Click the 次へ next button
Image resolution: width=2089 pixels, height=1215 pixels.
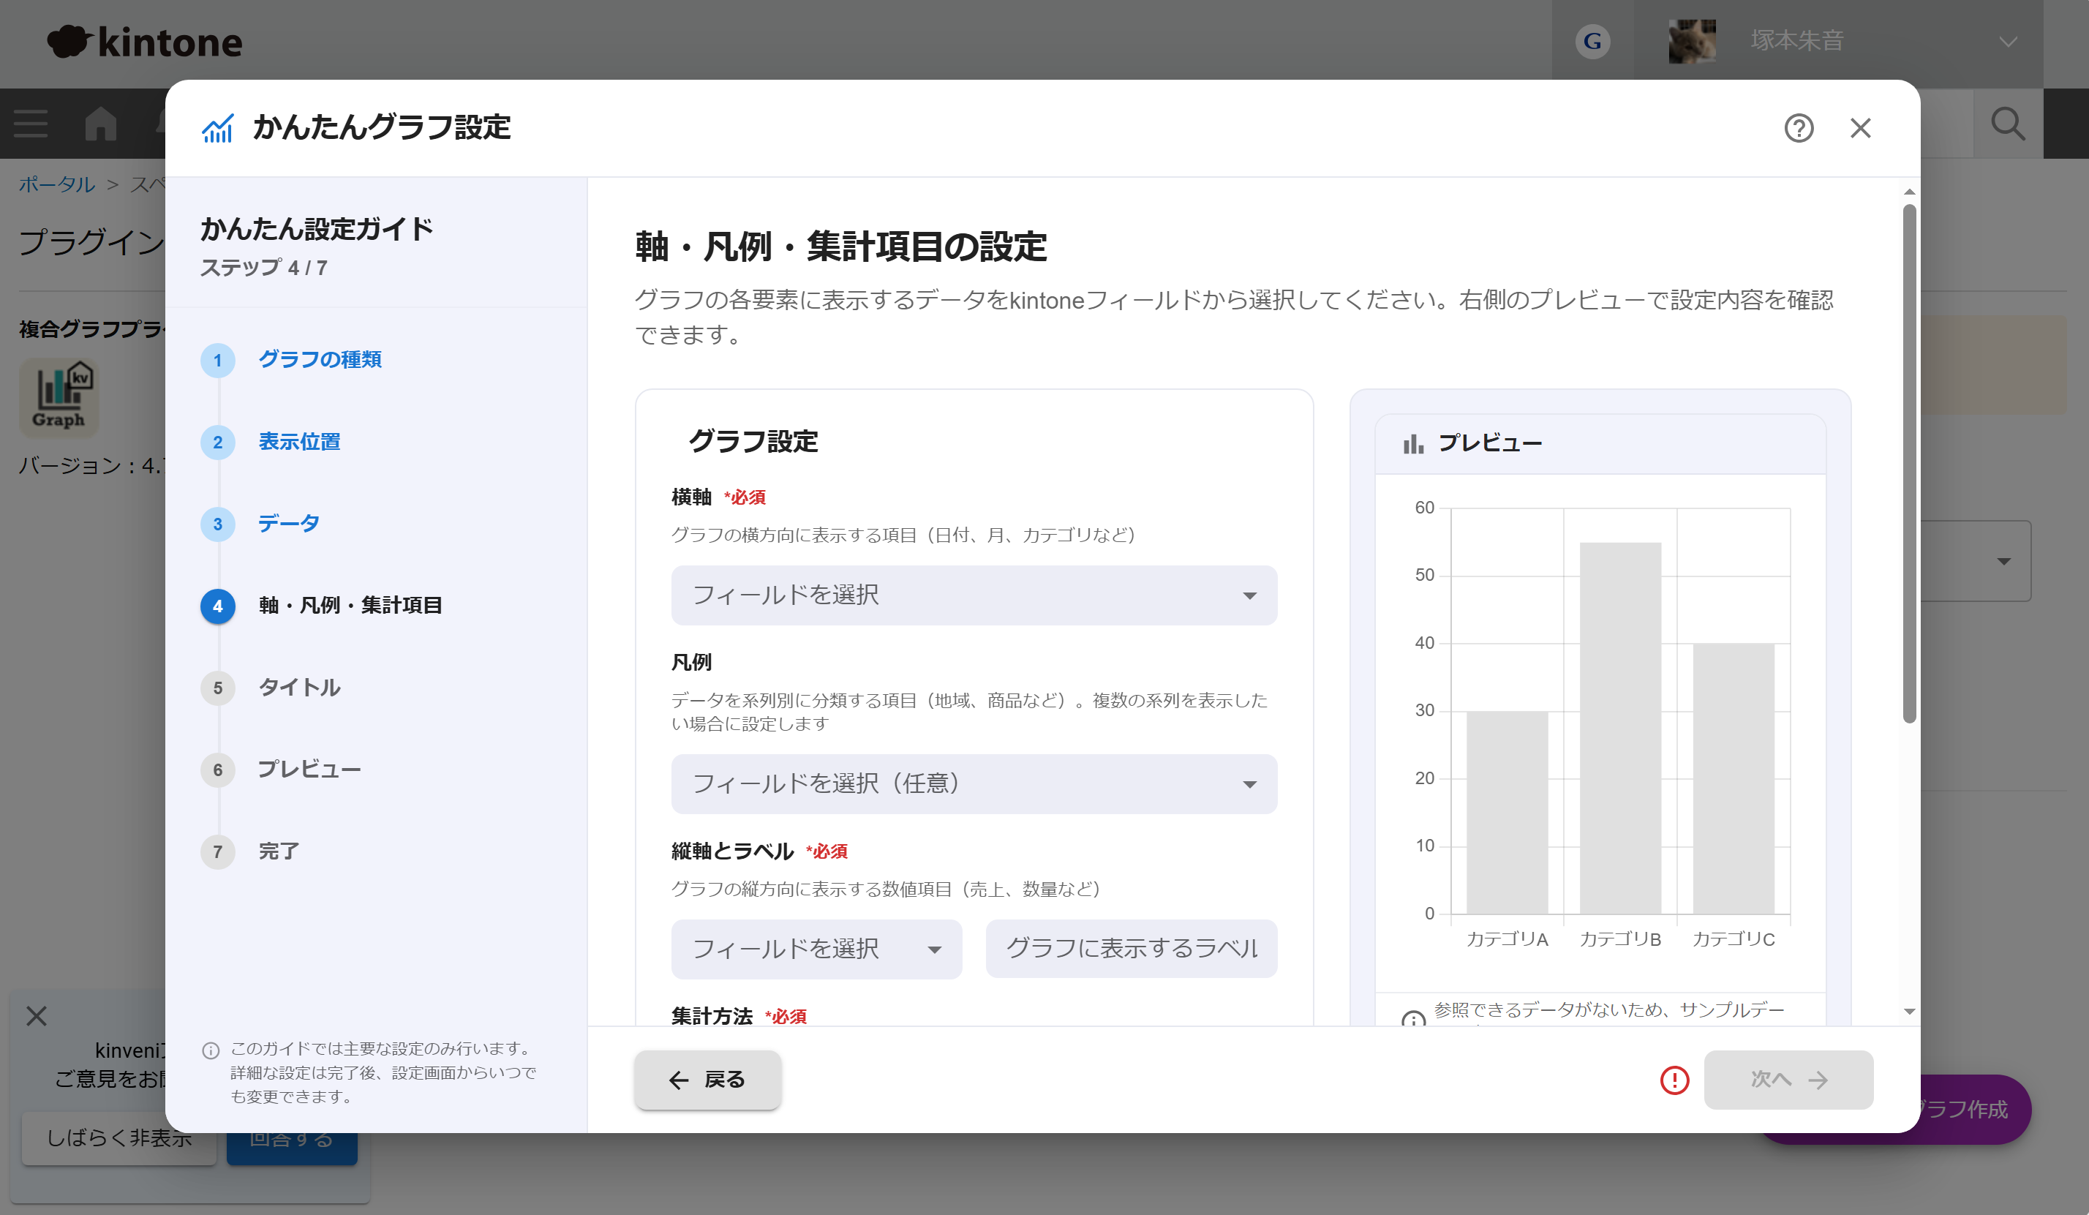click(1788, 1079)
